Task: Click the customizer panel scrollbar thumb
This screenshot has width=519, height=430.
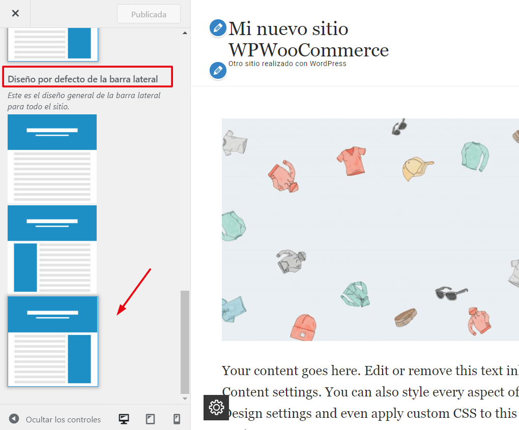Action: [x=185, y=342]
